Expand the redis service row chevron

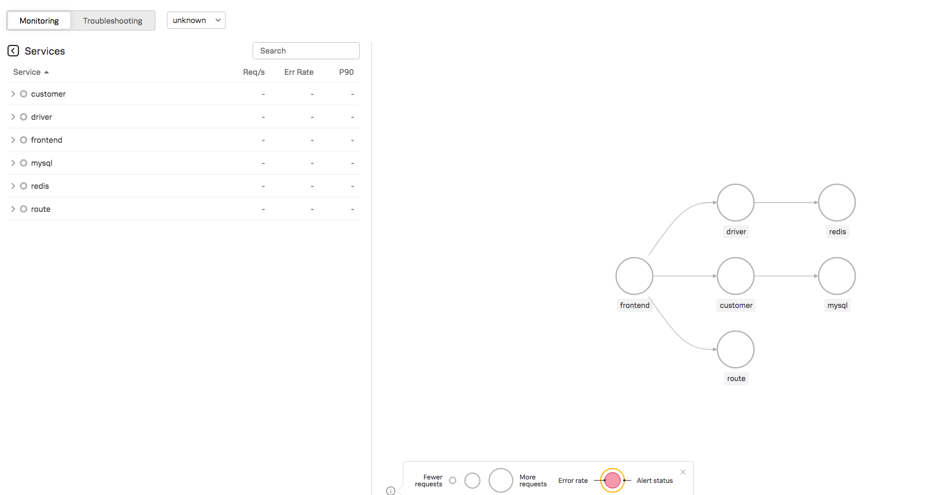coord(13,186)
